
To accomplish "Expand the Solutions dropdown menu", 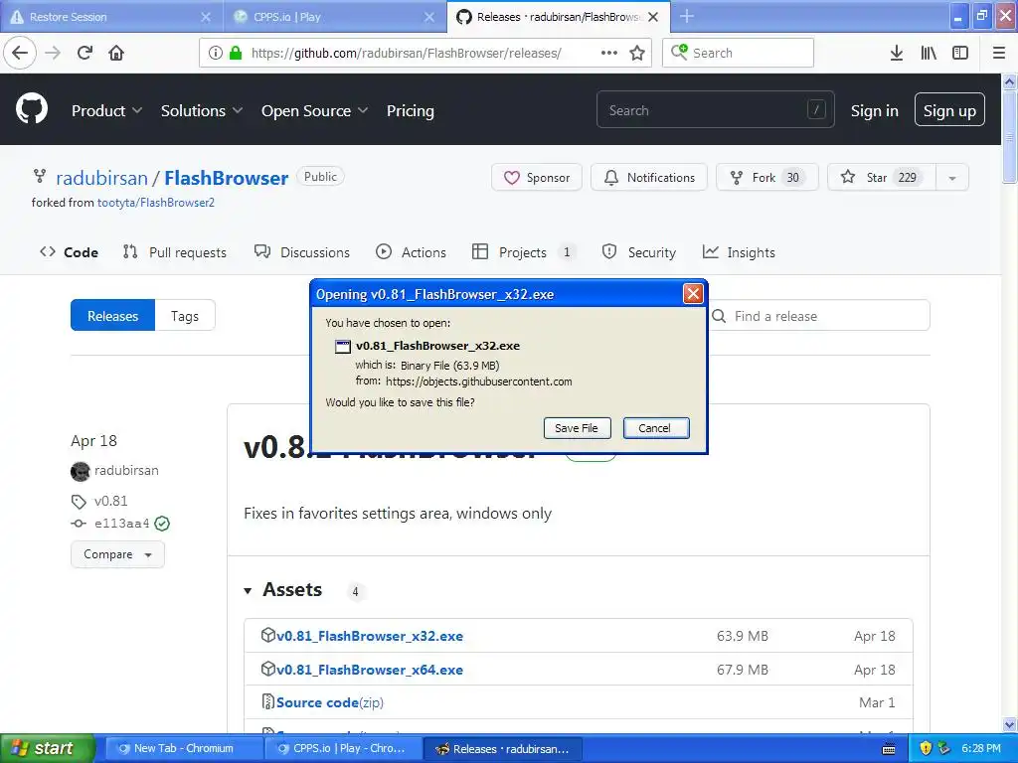I will (202, 111).
